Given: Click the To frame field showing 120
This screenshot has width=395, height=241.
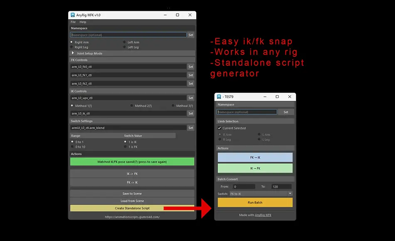Looking at the screenshot, I should pyautogui.click(x=281, y=187).
